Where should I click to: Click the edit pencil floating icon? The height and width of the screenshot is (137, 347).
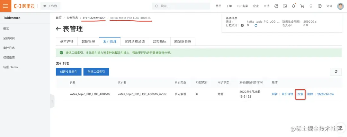(x=341, y=127)
